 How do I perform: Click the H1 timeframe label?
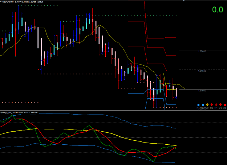pyautogui.click(x=212, y=108)
